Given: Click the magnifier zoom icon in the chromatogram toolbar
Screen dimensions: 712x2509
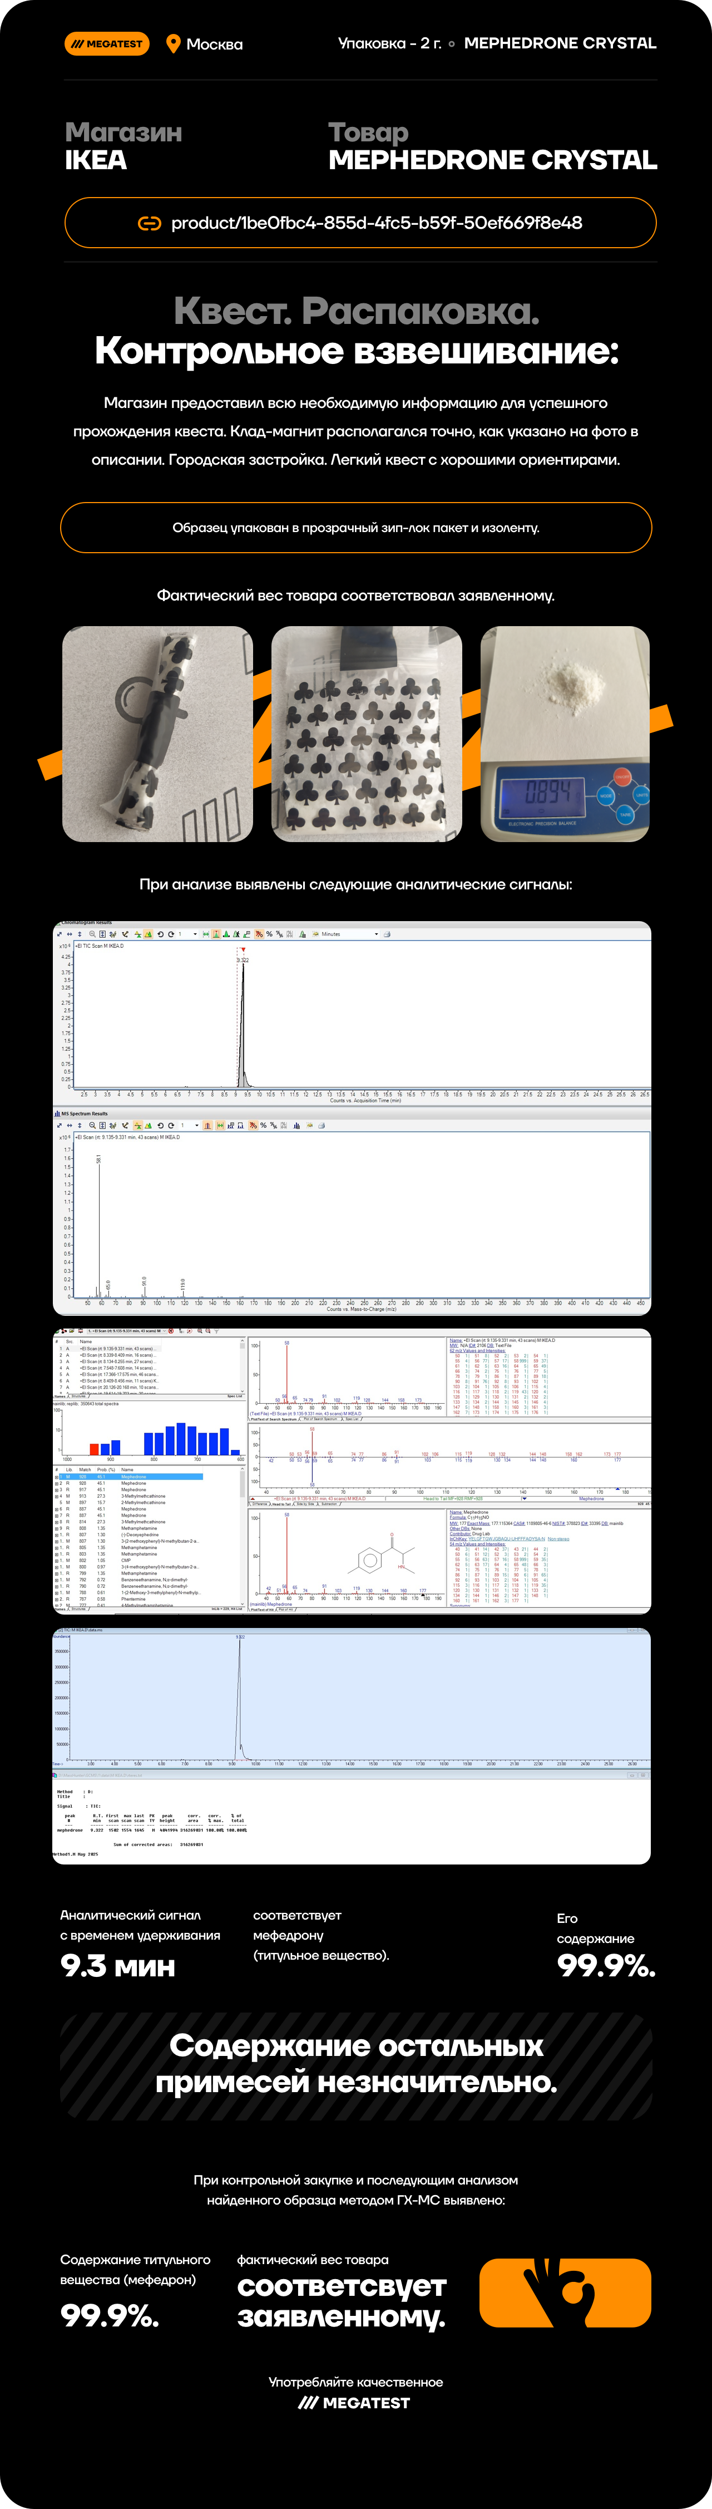Looking at the screenshot, I should coord(92,934).
